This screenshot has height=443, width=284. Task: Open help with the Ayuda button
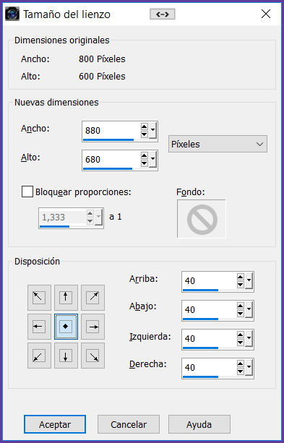tap(199, 424)
